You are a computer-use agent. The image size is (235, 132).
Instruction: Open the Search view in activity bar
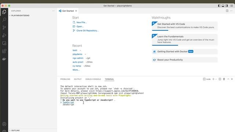click(4, 19)
